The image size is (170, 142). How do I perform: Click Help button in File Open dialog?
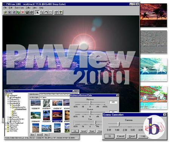(x=46, y=135)
